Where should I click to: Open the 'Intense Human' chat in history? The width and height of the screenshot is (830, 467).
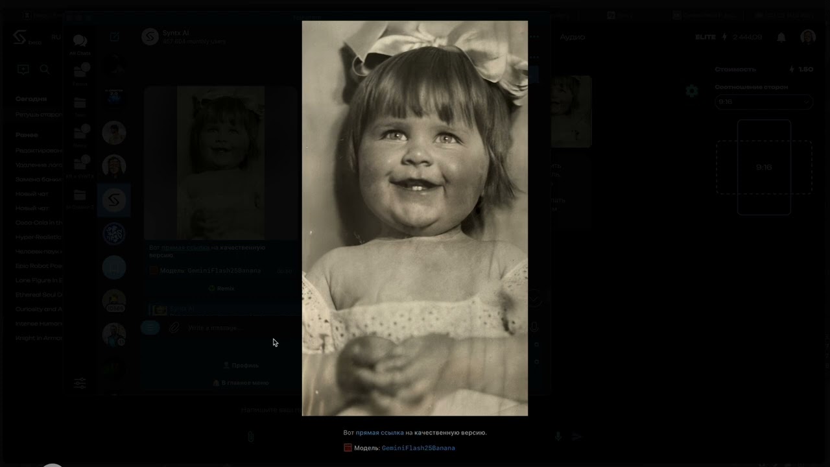coord(39,324)
